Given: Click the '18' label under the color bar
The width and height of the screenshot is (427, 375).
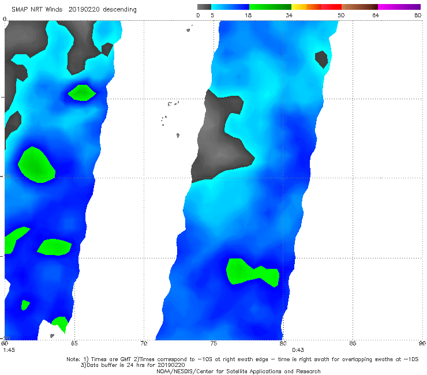Looking at the screenshot, I should tap(248, 16).
